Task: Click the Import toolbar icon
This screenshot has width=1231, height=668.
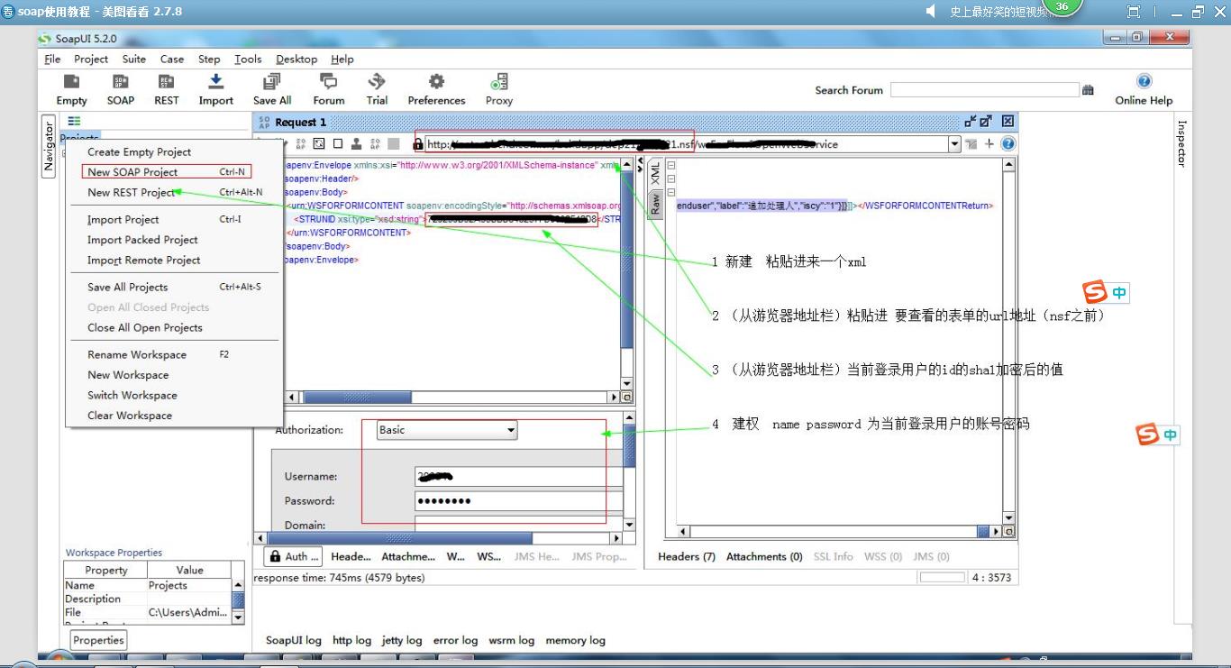Action: (215, 82)
